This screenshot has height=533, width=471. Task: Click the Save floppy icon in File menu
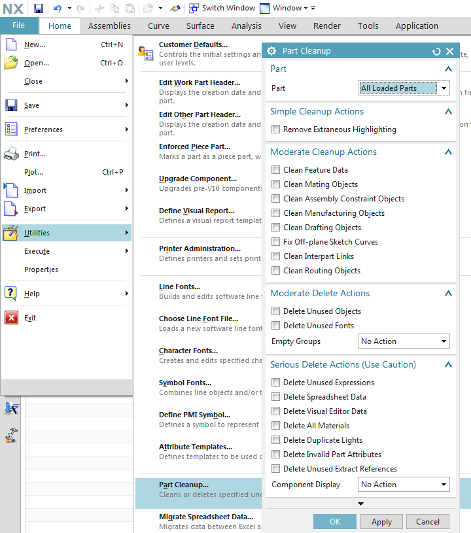click(x=11, y=105)
